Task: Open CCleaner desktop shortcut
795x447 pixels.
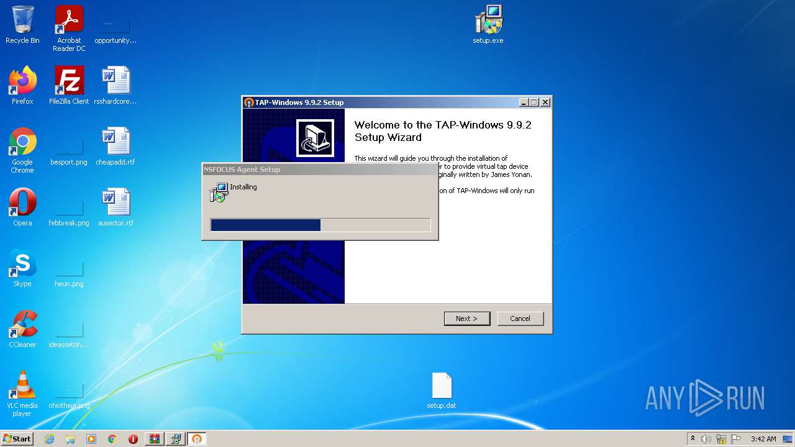Action: pos(22,329)
